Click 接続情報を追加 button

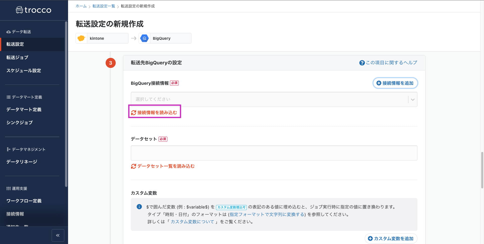pyautogui.click(x=395, y=83)
